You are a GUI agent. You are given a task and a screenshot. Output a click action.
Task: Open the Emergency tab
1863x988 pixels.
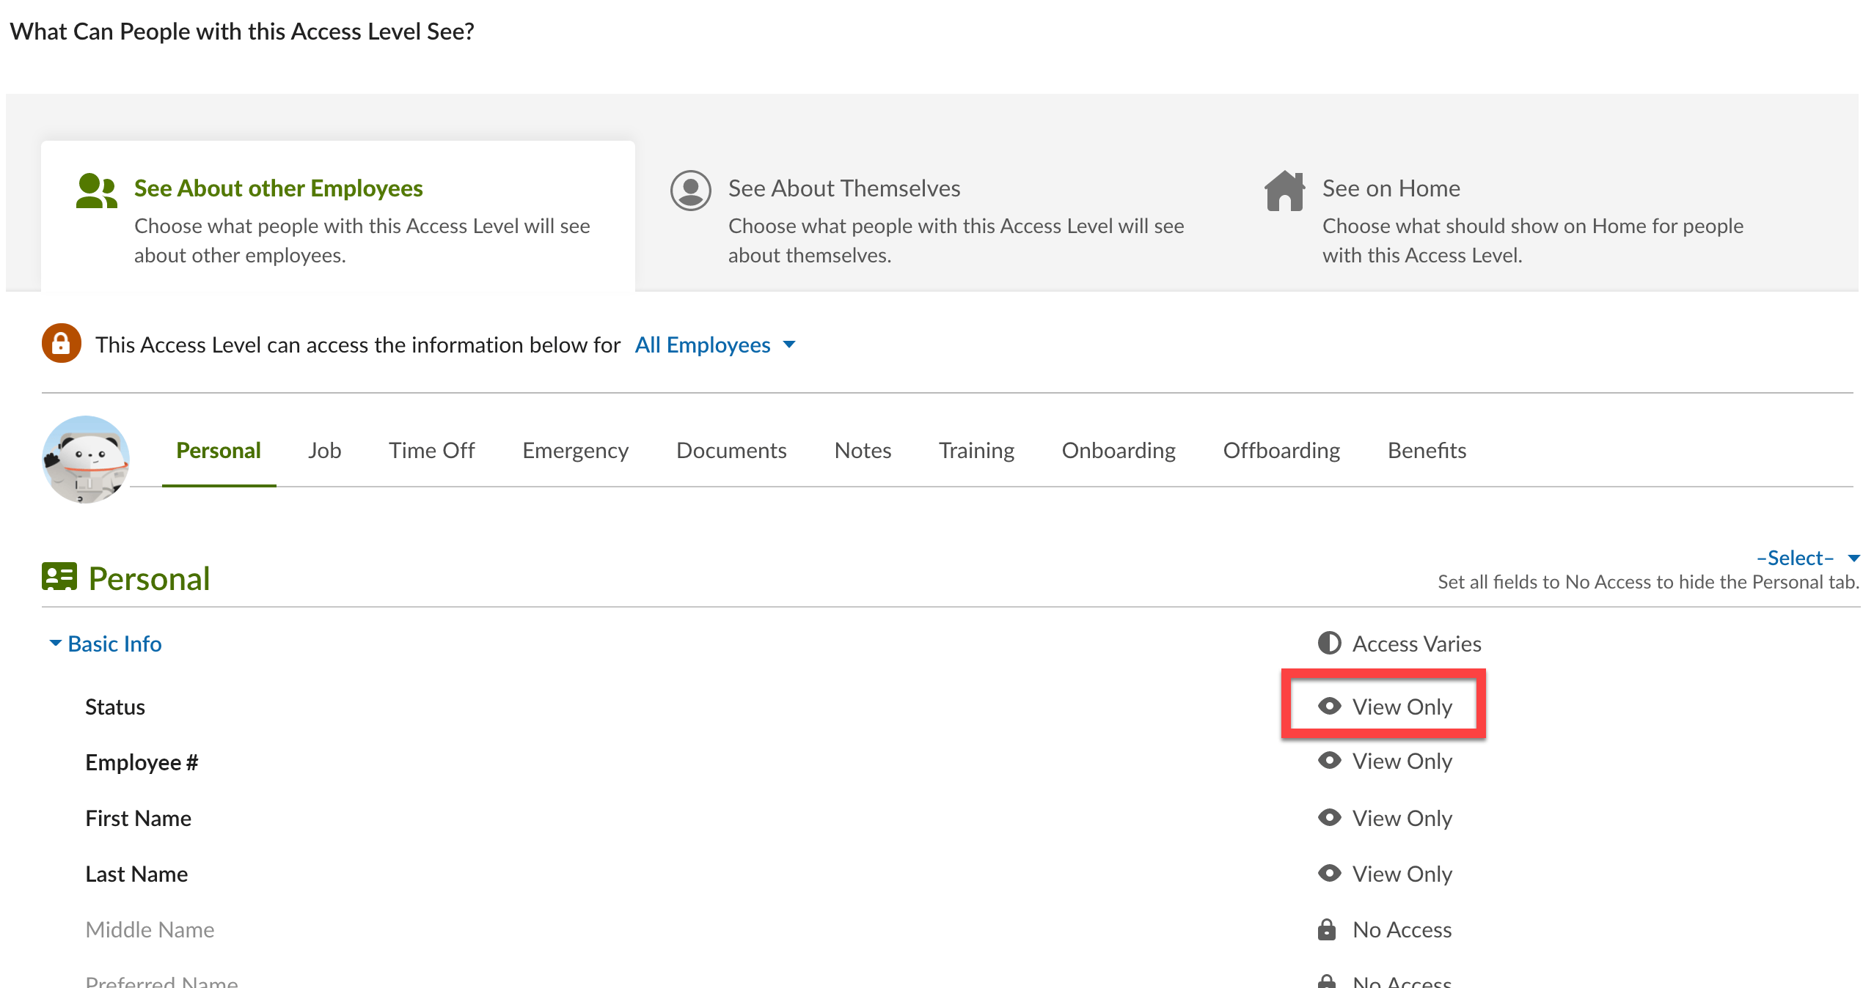(x=575, y=450)
